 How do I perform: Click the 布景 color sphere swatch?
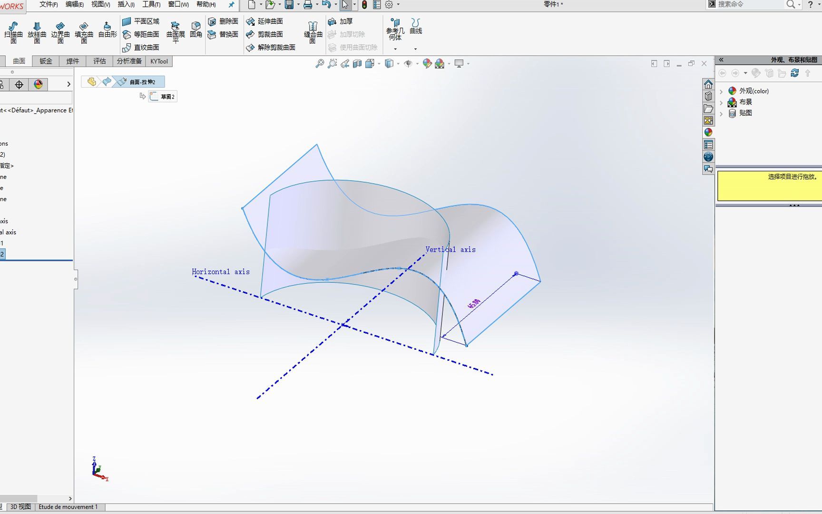click(x=733, y=102)
